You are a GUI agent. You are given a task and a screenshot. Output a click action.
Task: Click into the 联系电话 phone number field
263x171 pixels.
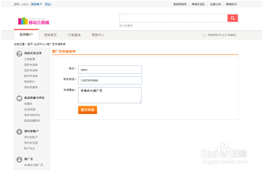110,80
